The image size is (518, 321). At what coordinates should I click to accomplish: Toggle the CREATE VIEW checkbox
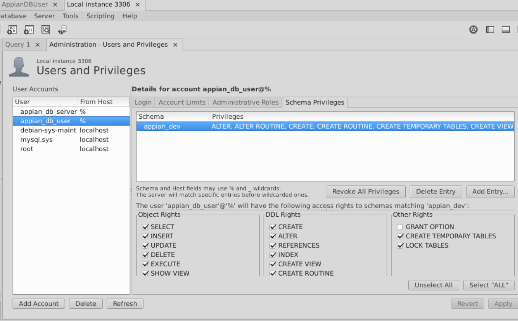[273, 264]
